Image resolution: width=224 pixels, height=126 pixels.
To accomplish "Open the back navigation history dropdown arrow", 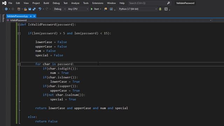I will pos(9,9).
